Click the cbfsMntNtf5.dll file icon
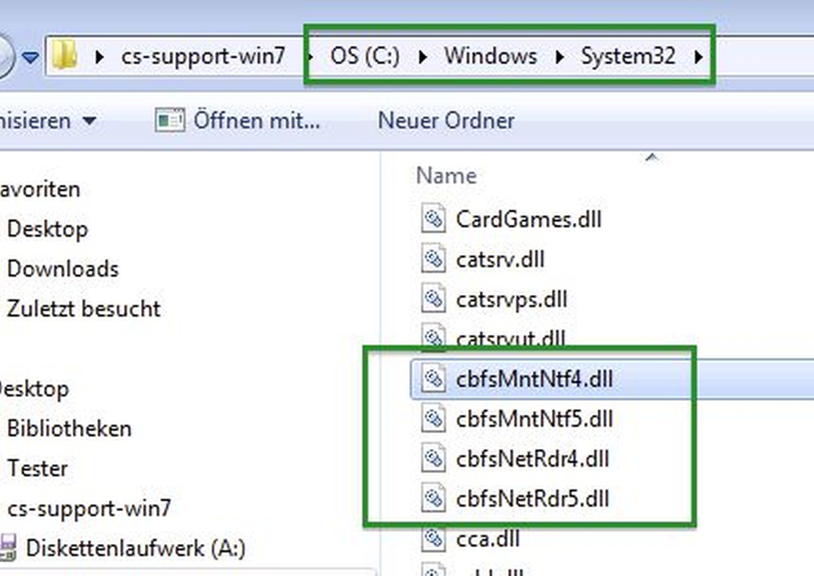 tap(433, 418)
